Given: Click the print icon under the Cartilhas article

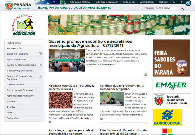Looking at the screenshot, I should (x=102, y=118).
